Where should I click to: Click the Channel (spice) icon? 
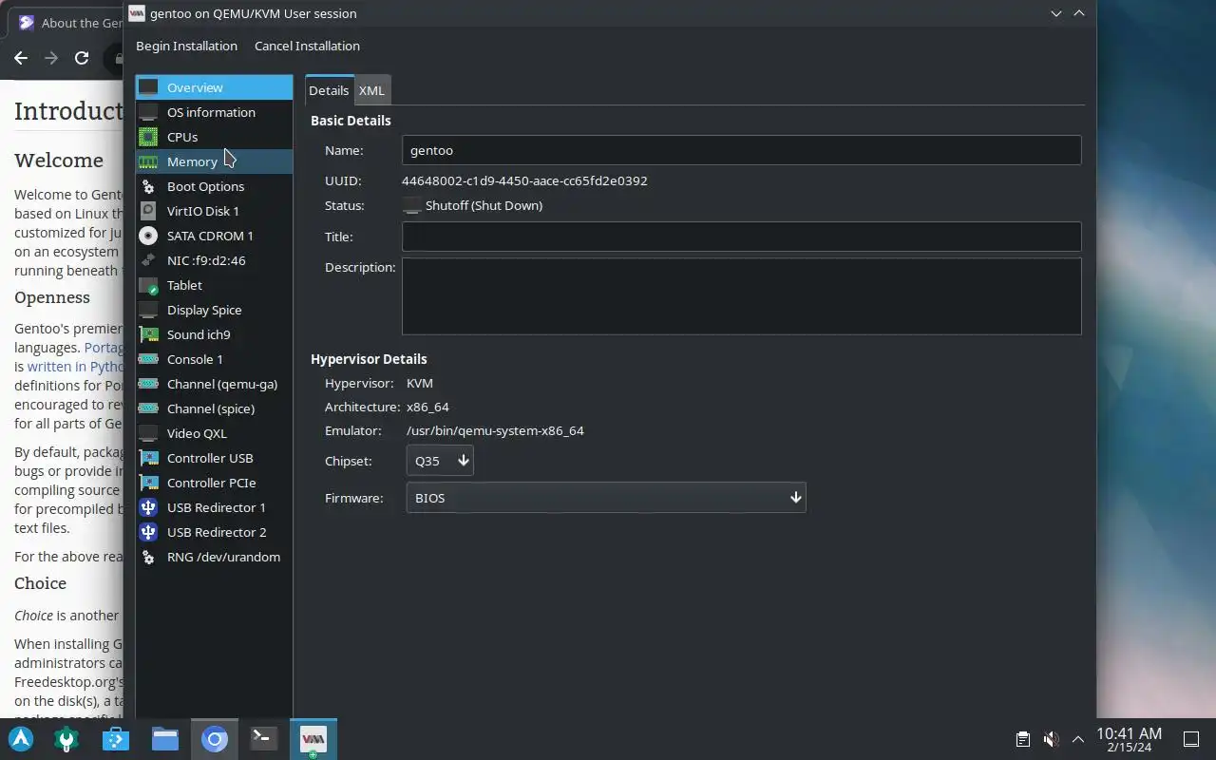tap(148, 408)
